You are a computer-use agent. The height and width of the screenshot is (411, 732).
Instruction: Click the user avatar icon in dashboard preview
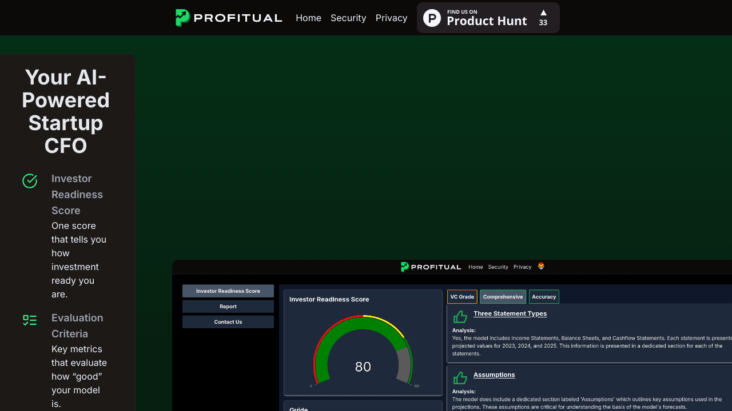[541, 266]
